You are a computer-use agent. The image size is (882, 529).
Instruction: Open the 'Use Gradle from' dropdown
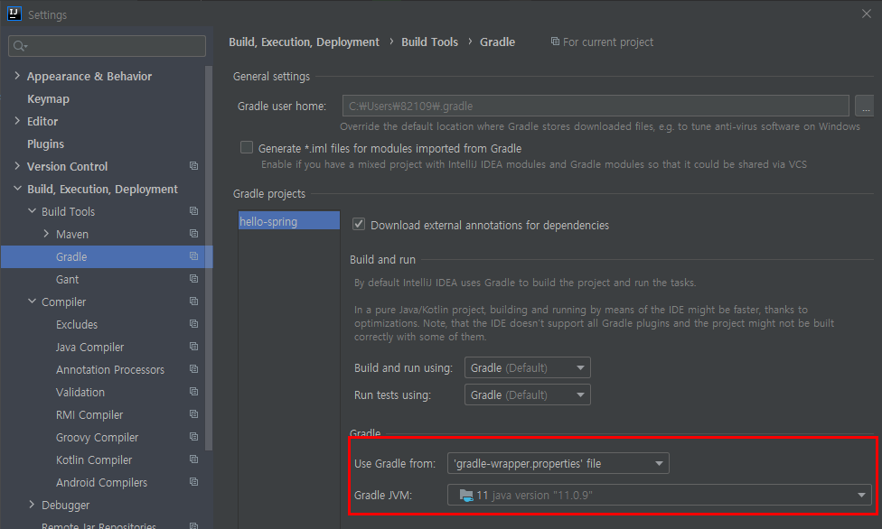[558, 463]
